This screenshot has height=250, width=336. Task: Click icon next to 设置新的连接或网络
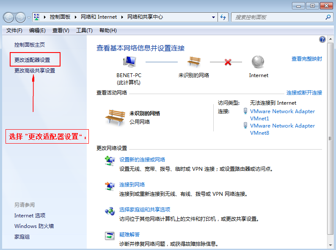pos(110,161)
